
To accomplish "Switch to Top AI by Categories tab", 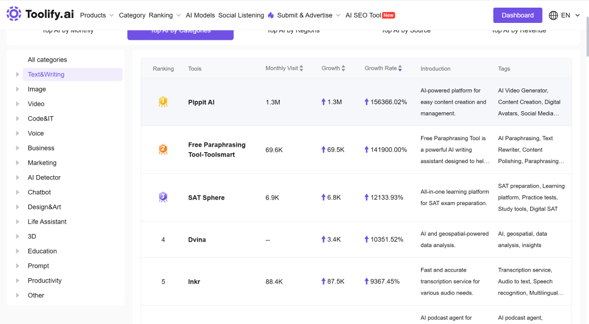I will [181, 34].
